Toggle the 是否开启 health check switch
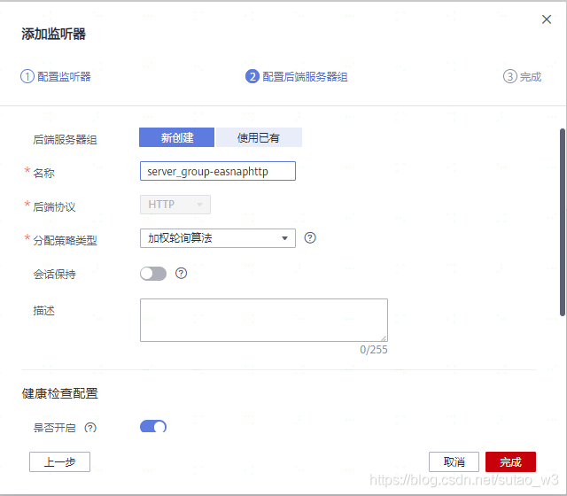567x496 pixels. (x=153, y=427)
